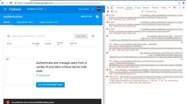Click the Set Up Sign-in Method button
The height and width of the screenshot is (104, 186).
click(x=50, y=85)
